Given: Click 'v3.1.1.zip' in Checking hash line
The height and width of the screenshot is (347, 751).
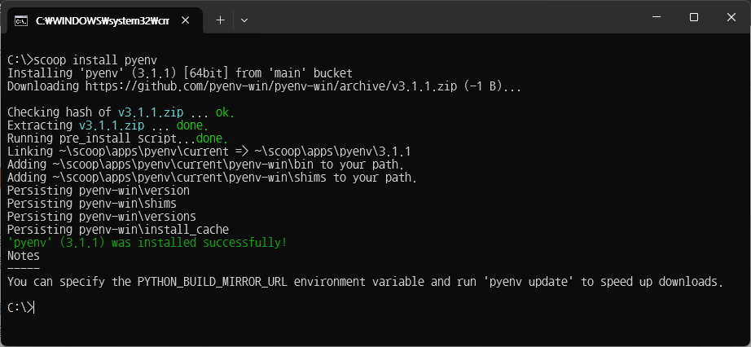Looking at the screenshot, I should click(x=151, y=112).
